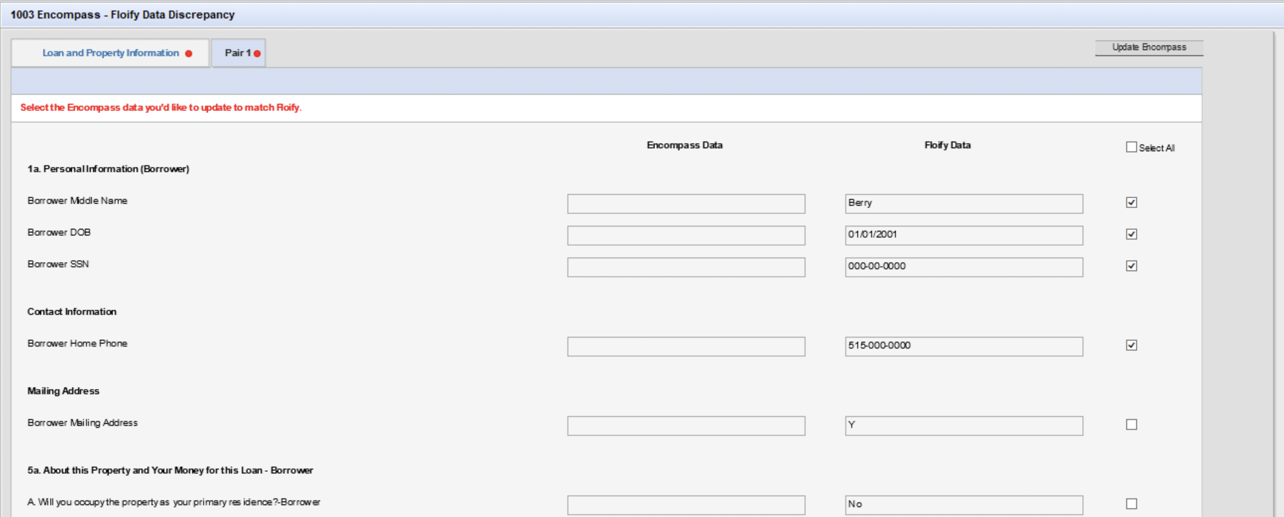The height and width of the screenshot is (517, 1284).
Task: Click the Update Encompass button
Action: (x=1149, y=47)
